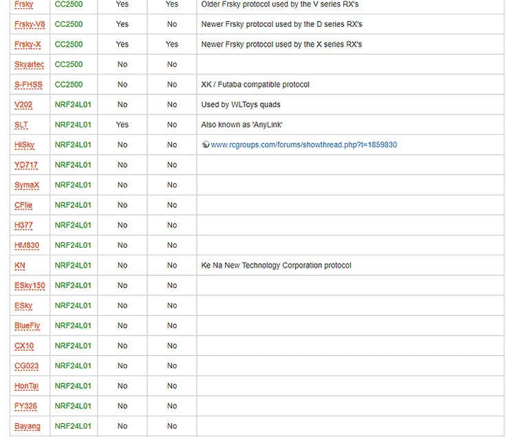Open the HiSky protocol link
Viewport: 516px width, 437px height.
pyautogui.click(x=24, y=145)
